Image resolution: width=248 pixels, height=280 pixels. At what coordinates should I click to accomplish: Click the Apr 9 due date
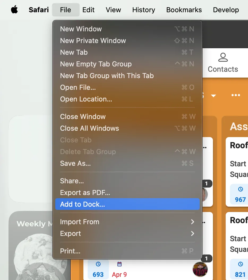(119, 270)
